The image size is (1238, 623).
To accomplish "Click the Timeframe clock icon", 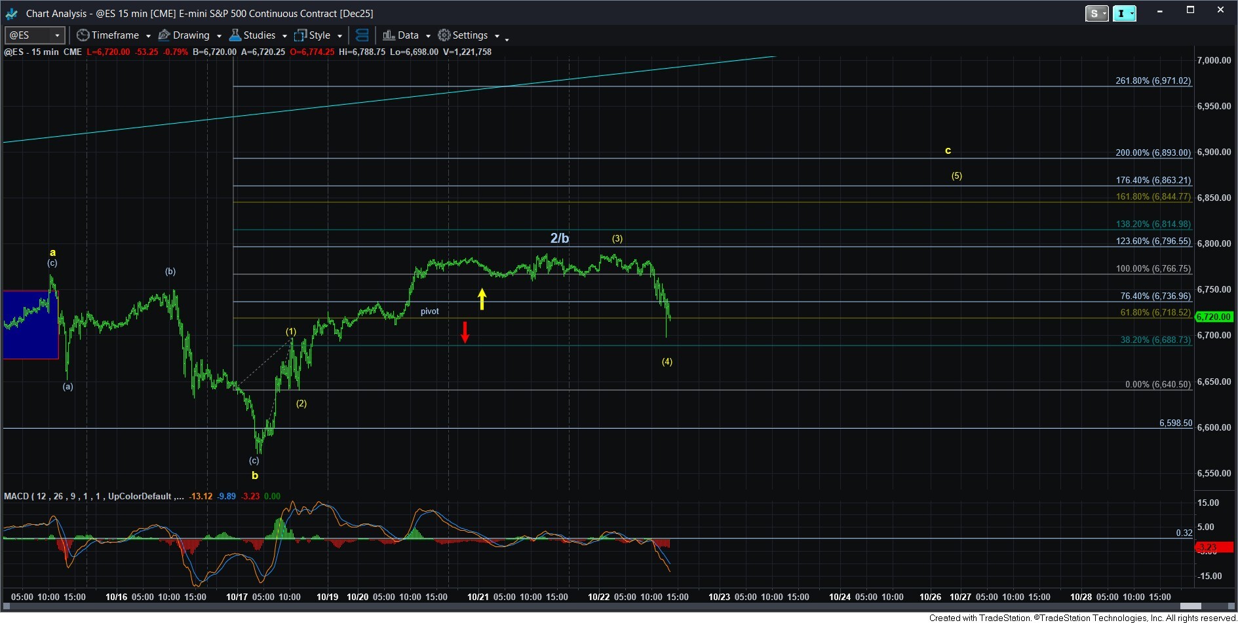I will [83, 35].
